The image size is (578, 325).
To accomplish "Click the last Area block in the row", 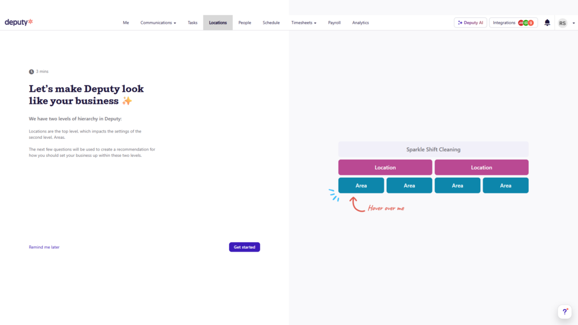I will point(506,185).
